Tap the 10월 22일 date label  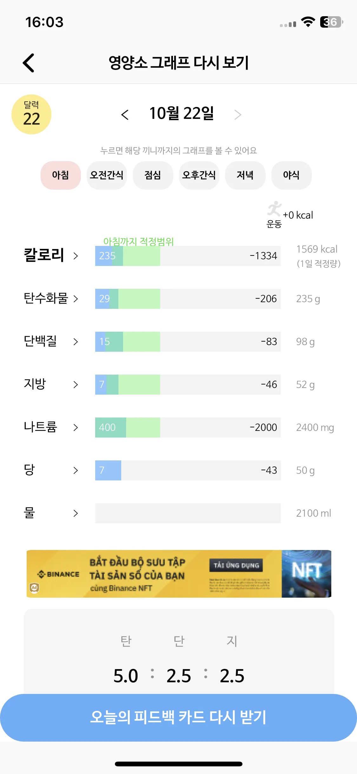182,114
